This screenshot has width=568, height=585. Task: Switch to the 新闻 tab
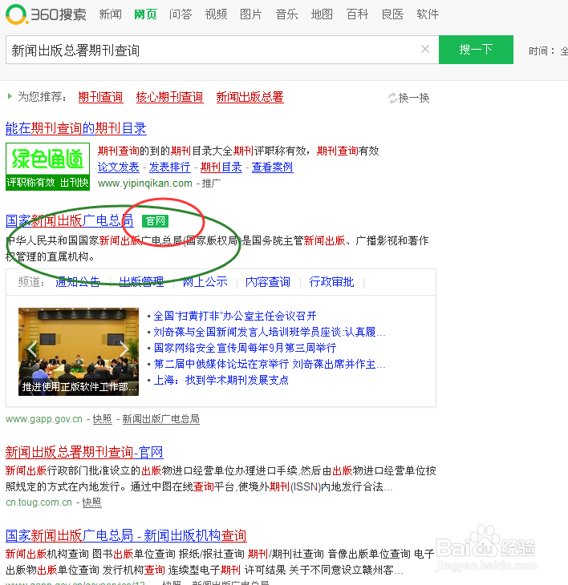pos(110,14)
